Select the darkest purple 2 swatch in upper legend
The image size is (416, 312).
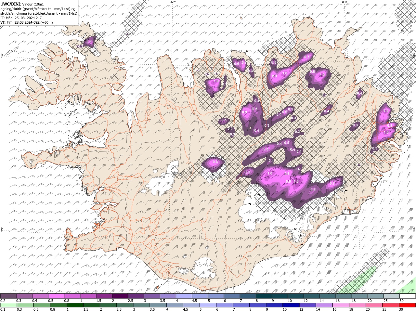[120, 296]
